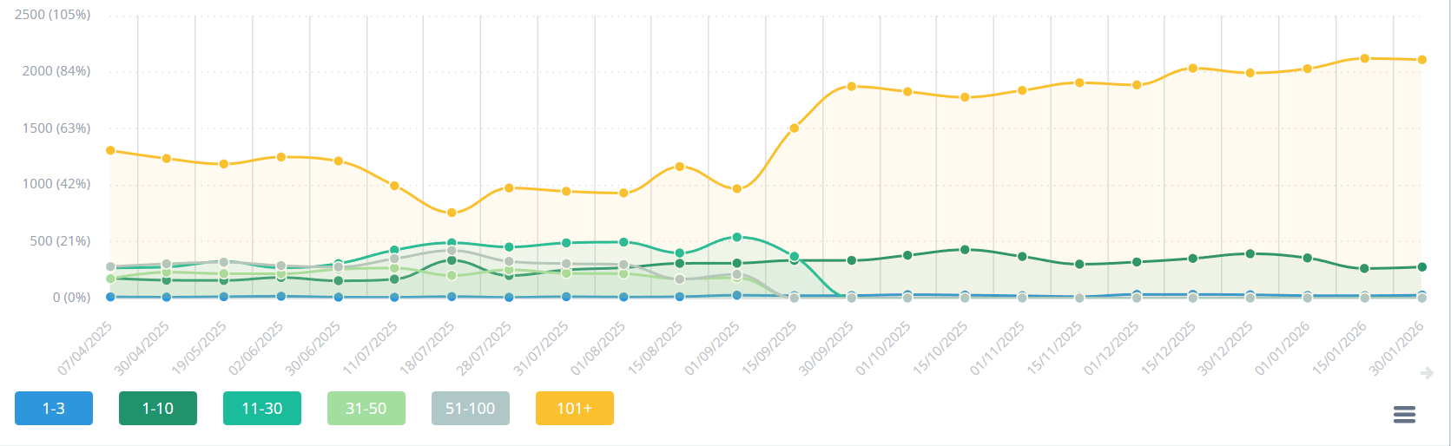This screenshot has width=1451, height=446.
Task: Hide the 51-100 series
Action: point(471,409)
